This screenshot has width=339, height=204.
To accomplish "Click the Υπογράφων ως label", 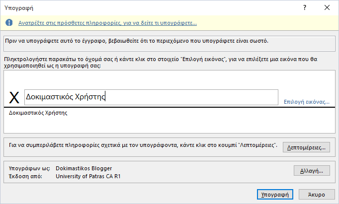I will pos(29,168).
